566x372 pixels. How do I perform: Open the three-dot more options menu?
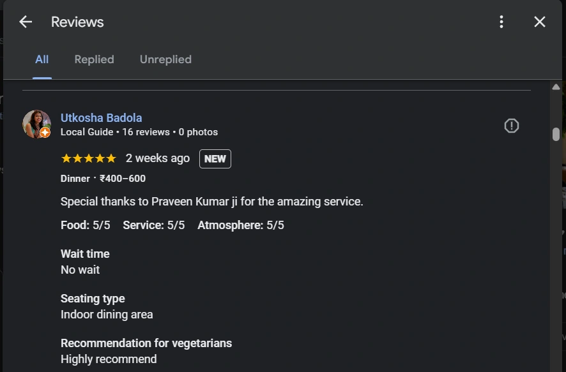[x=501, y=22]
